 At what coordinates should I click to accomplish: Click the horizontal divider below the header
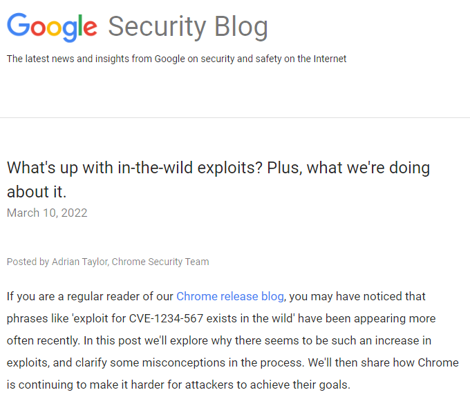[x=235, y=117]
